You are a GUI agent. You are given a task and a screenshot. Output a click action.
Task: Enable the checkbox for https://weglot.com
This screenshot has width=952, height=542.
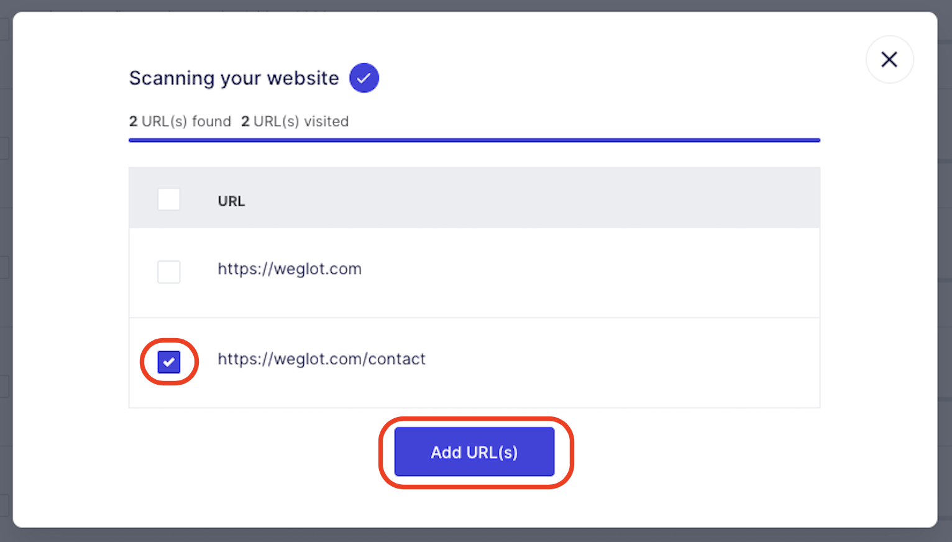[x=168, y=272]
